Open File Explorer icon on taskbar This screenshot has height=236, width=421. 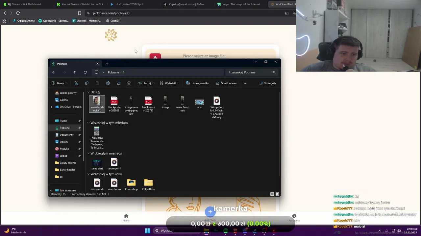[206, 231]
